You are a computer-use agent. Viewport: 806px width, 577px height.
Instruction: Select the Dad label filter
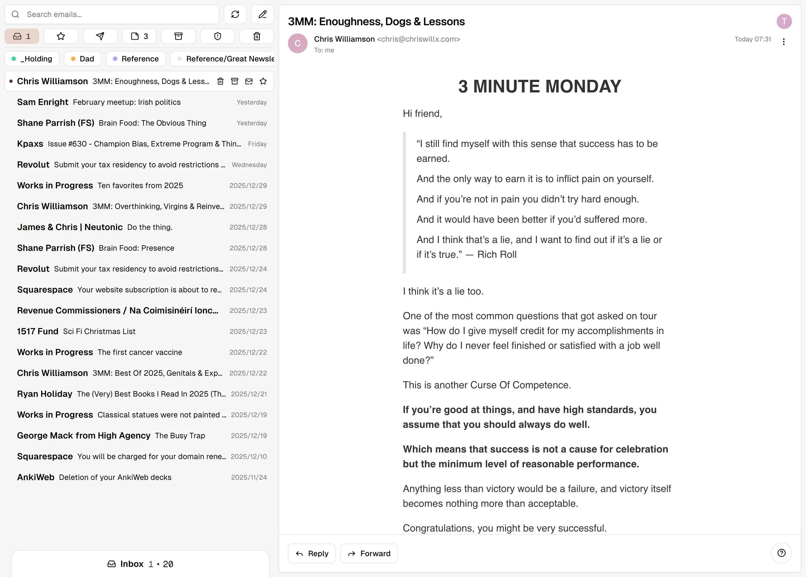[x=83, y=59]
